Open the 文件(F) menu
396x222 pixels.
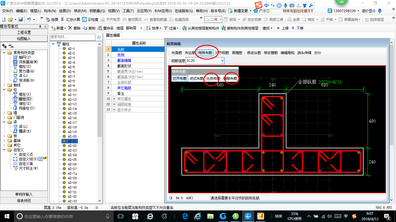[x=8, y=11]
